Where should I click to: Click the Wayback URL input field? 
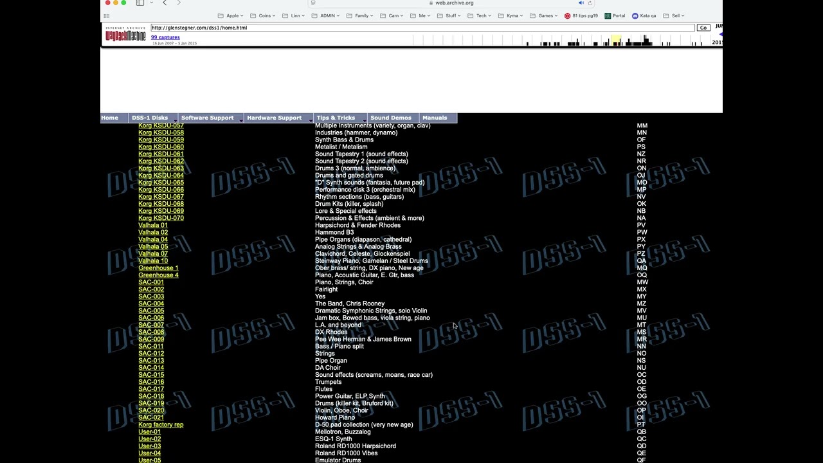tap(422, 28)
